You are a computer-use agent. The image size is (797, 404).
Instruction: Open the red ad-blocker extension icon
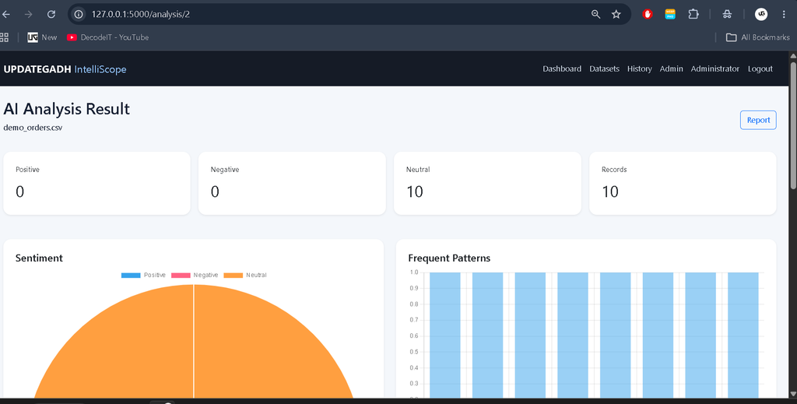pos(647,14)
